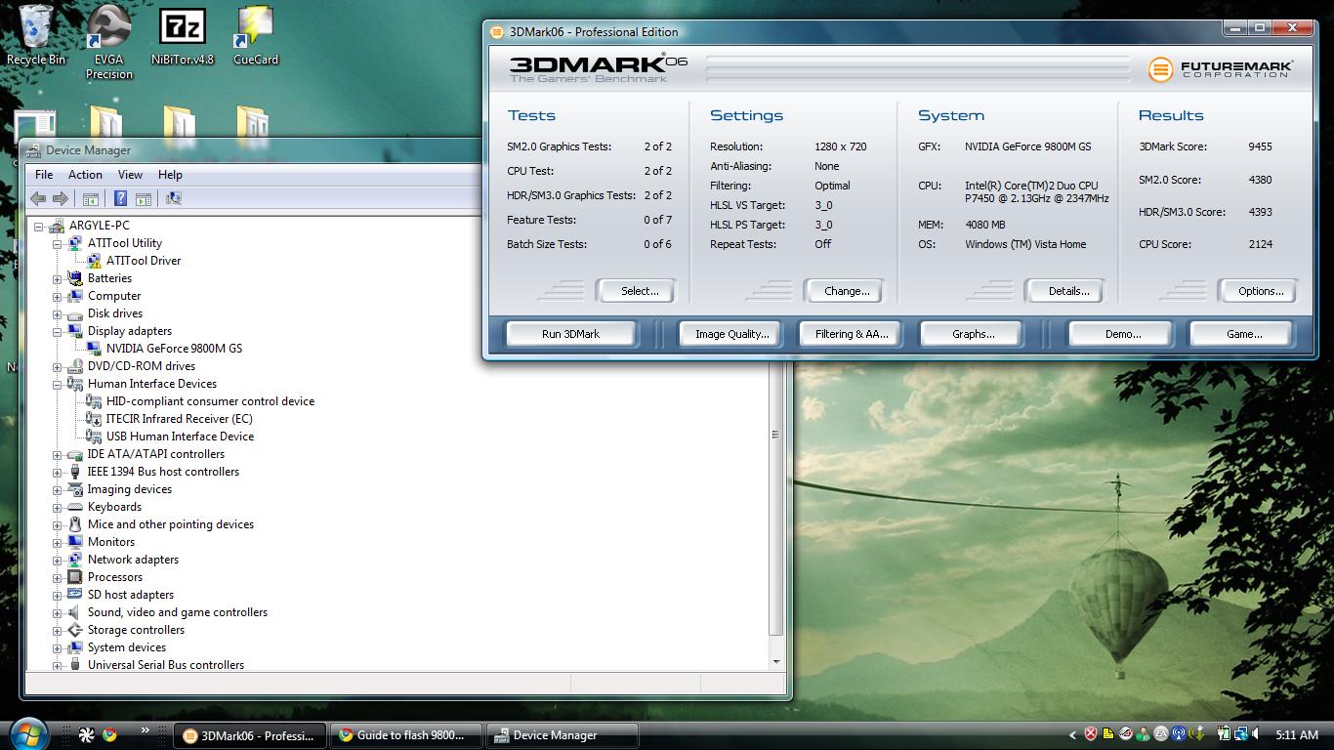Switch to Guide to flash 9800 Chrome taskbar button

(x=405, y=735)
